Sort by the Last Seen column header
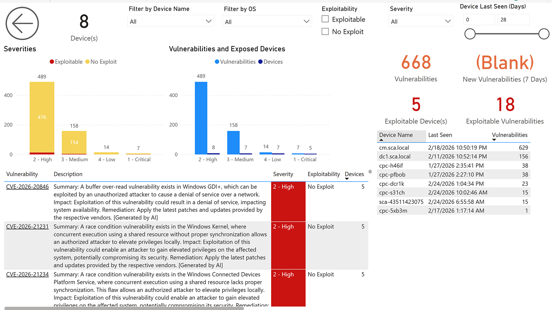552x310 pixels. tap(440, 135)
